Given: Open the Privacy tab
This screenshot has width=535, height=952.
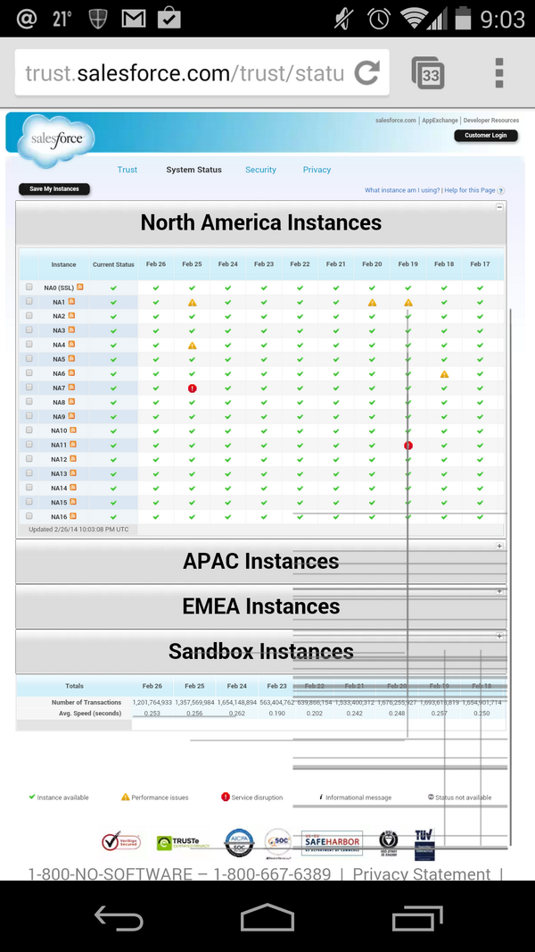Looking at the screenshot, I should (317, 170).
